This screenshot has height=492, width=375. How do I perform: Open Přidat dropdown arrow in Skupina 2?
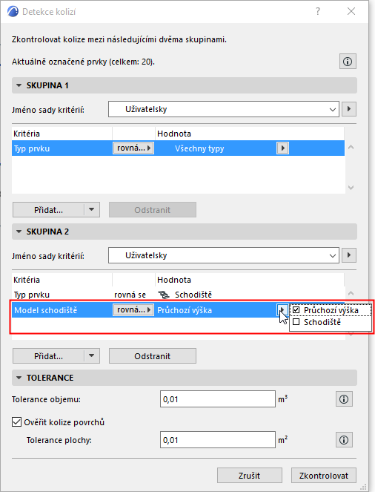point(91,355)
